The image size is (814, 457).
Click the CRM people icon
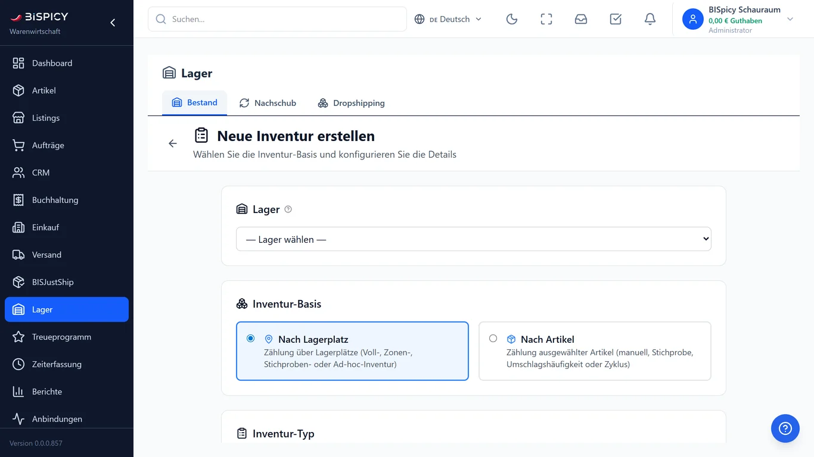click(18, 173)
